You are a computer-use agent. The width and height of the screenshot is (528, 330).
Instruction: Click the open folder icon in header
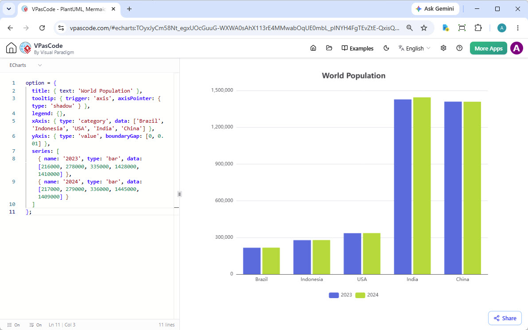pyautogui.click(x=329, y=48)
